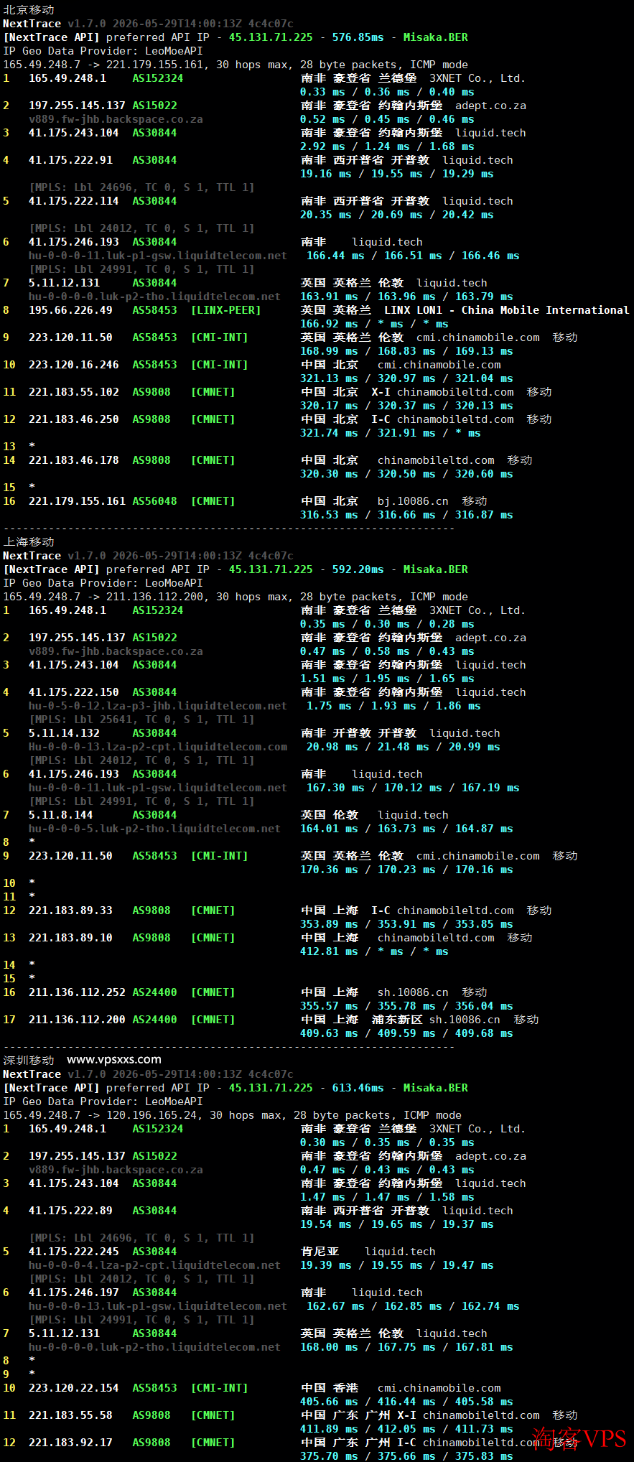Click the 353.89 ms latency value
This screenshot has height=1462, width=634.
(329, 924)
